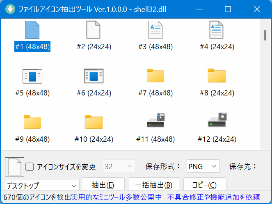Click the 670個のアイコンを検出 status text
The width and height of the screenshot is (272, 204).
tap(37, 197)
